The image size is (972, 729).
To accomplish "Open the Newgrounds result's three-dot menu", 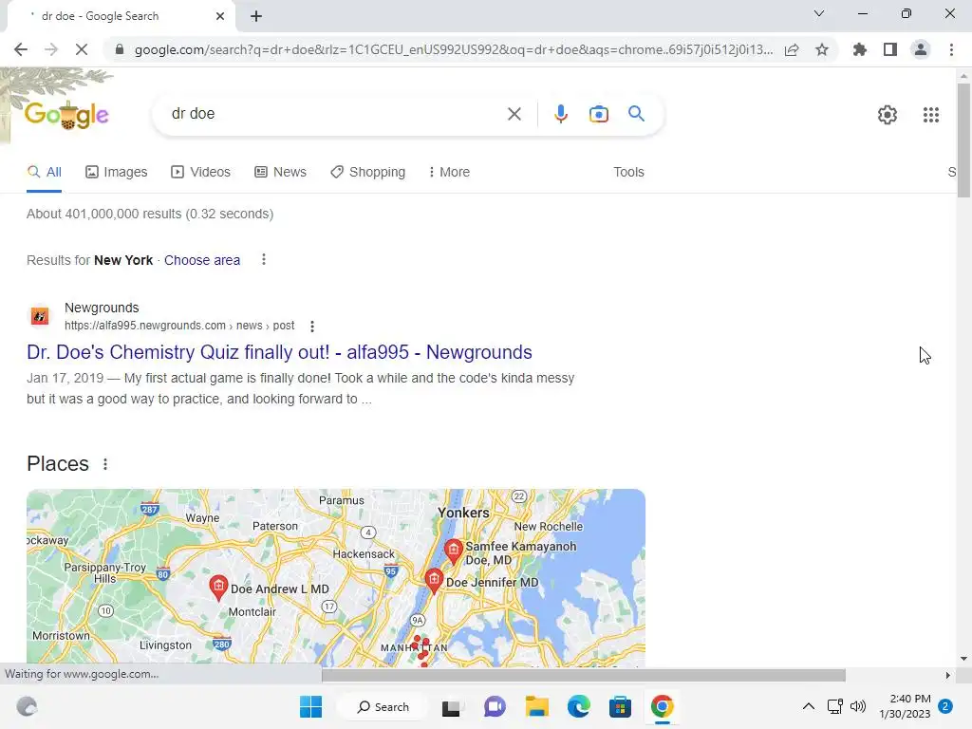I will tap(311, 327).
